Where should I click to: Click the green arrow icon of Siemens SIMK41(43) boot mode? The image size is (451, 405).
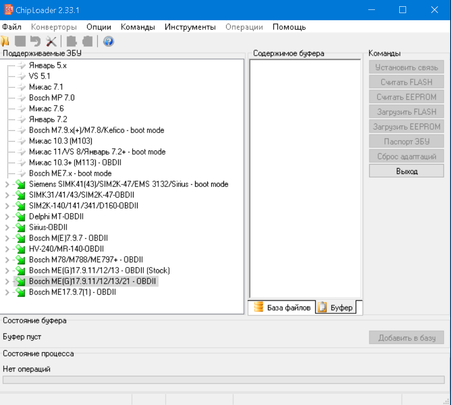pos(20,184)
